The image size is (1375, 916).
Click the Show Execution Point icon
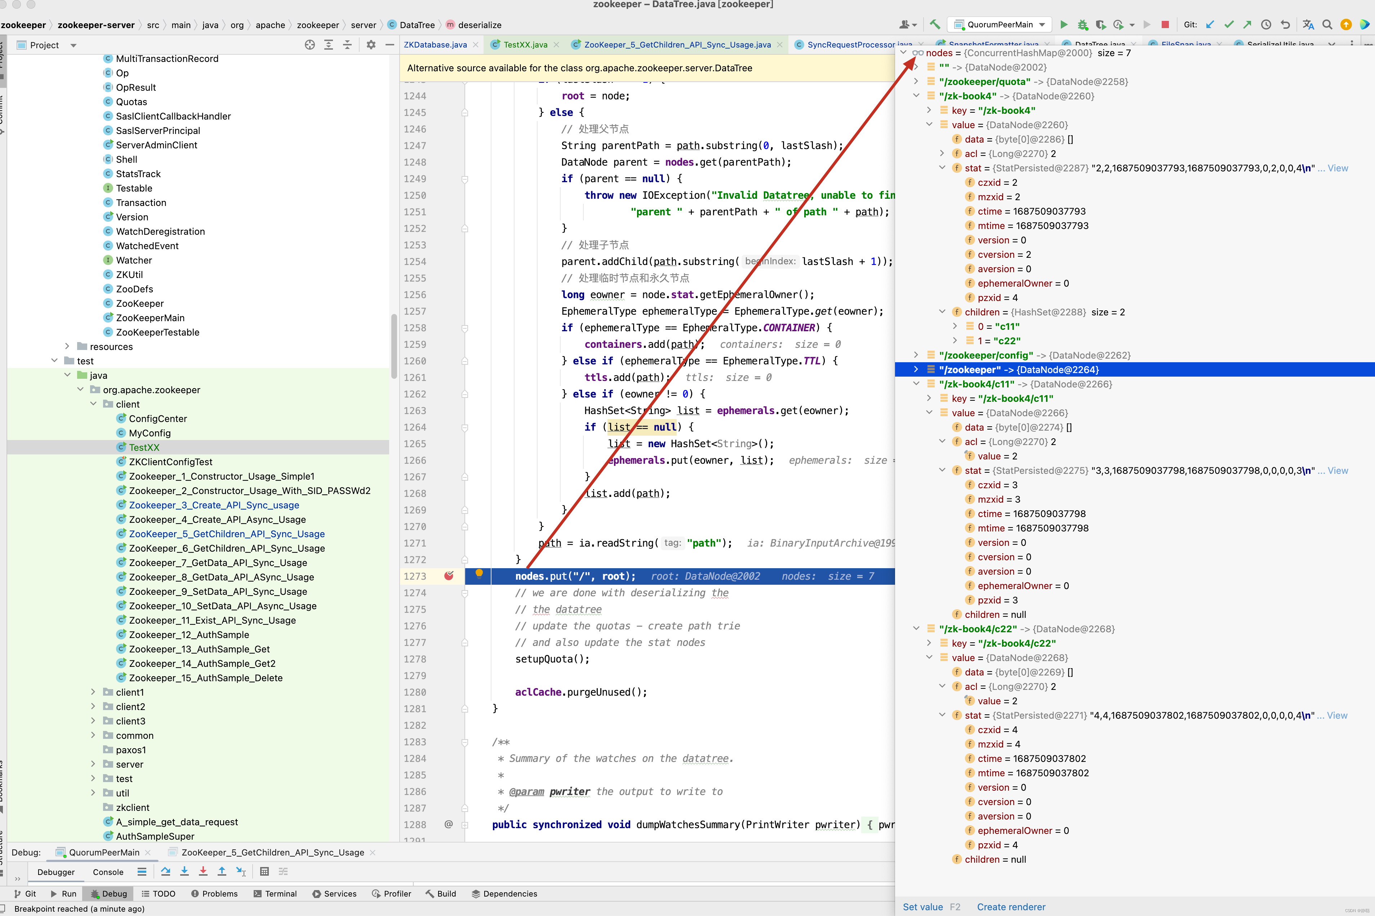142,872
